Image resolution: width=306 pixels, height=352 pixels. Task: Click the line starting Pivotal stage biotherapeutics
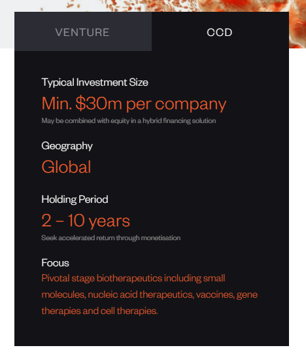click(x=133, y=278)
